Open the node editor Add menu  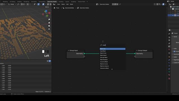coord(67,4)
